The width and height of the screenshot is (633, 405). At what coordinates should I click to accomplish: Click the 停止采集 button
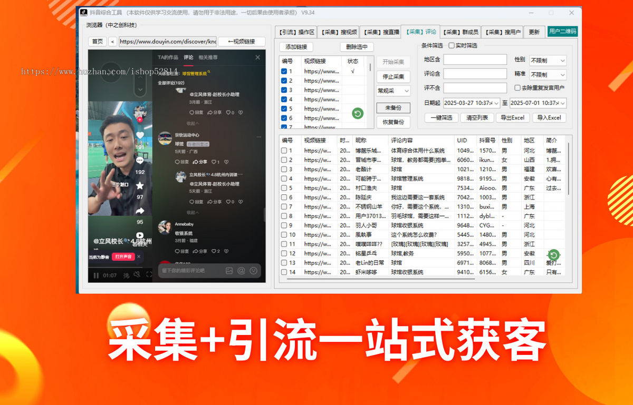tap(393, 77)
